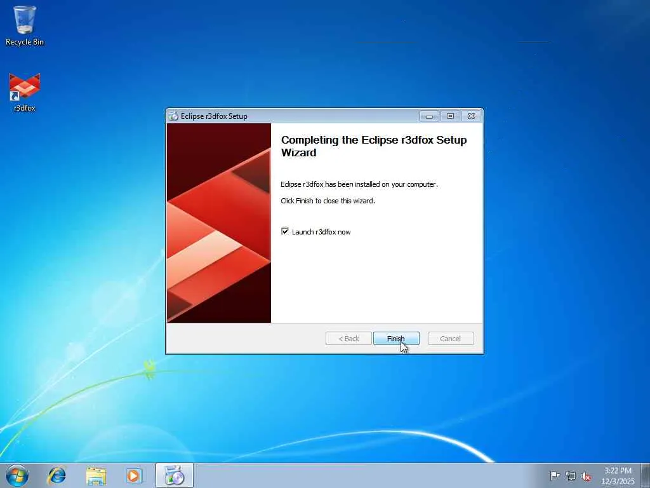The width and height of the screenshot is (650, 488).
Task: Open Windows Media Player from taskbar
Action: click(135, 475)
